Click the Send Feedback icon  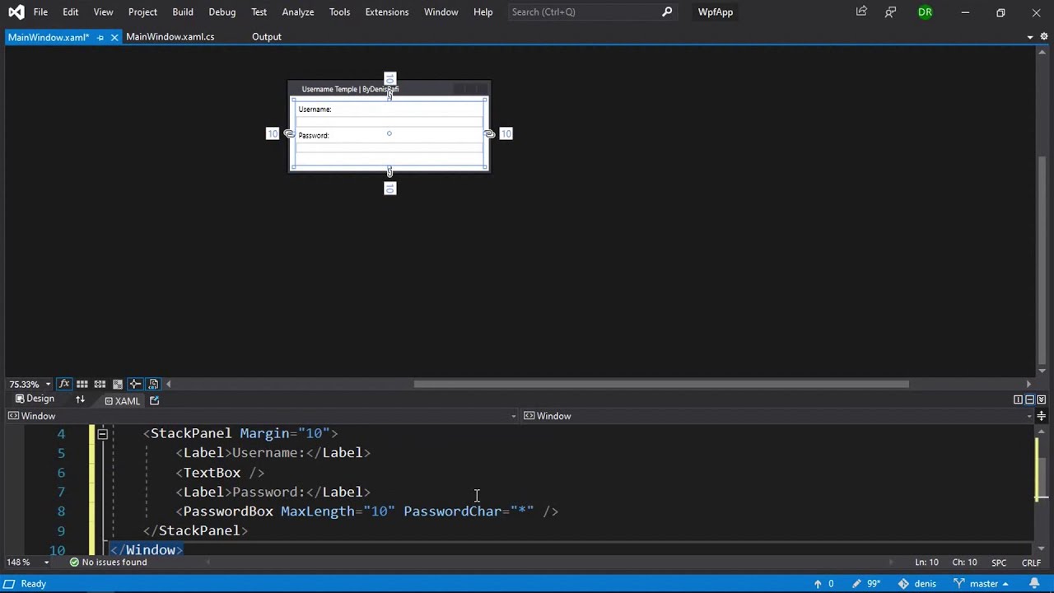point(890,12)
